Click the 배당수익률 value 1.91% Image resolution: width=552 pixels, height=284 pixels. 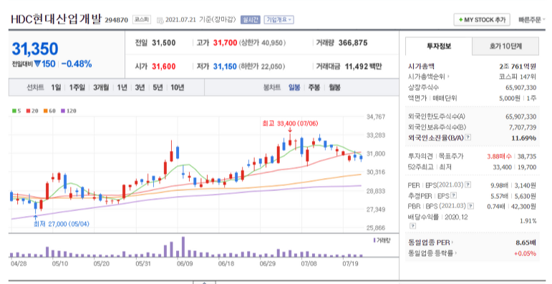click(x=528, y=221)
